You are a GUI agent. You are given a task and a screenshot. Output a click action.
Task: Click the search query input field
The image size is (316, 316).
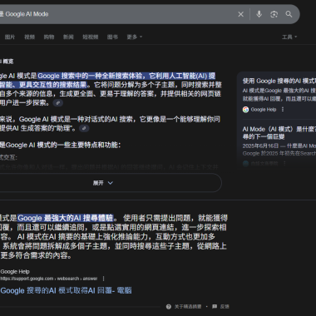[116, 14]
